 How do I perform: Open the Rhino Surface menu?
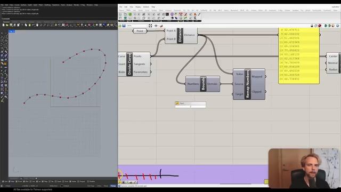click(x=23, y=5)
